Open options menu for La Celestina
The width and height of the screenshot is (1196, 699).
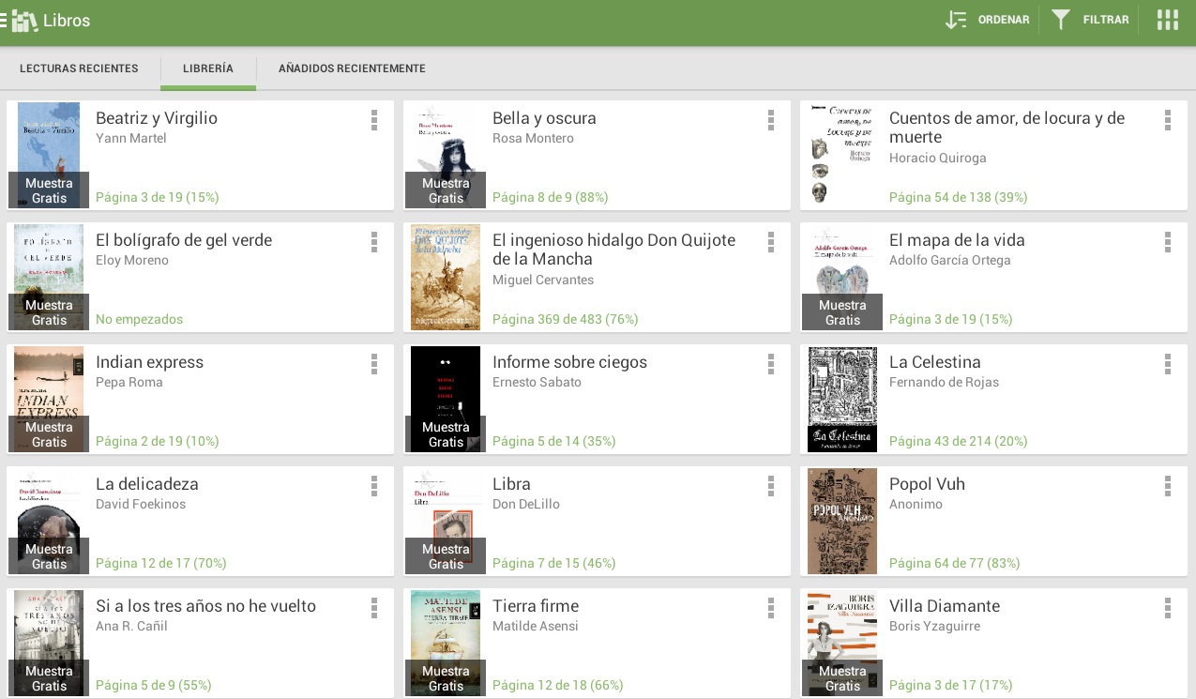[1167, 364]
